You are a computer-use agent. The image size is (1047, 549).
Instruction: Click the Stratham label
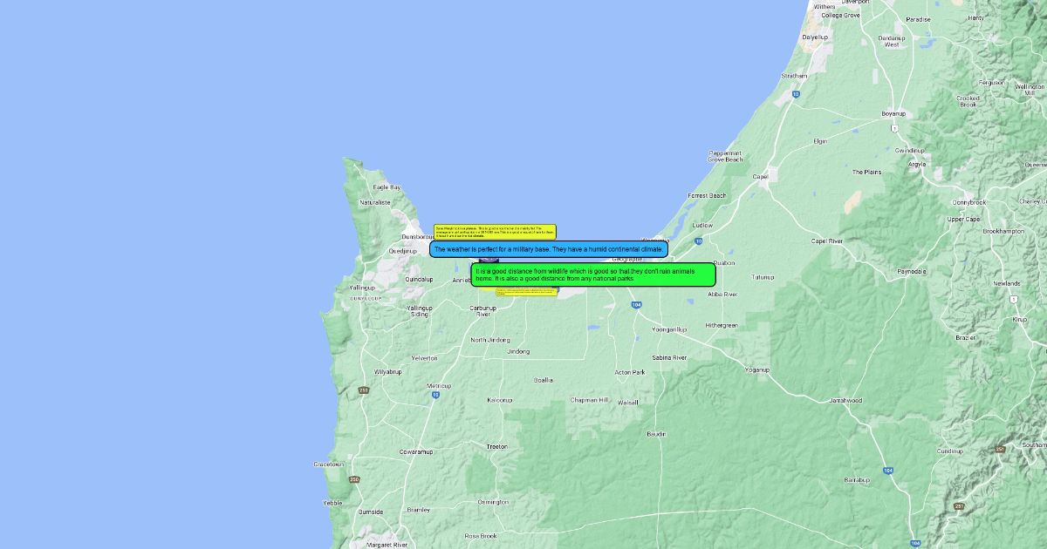tap(794, 76)
